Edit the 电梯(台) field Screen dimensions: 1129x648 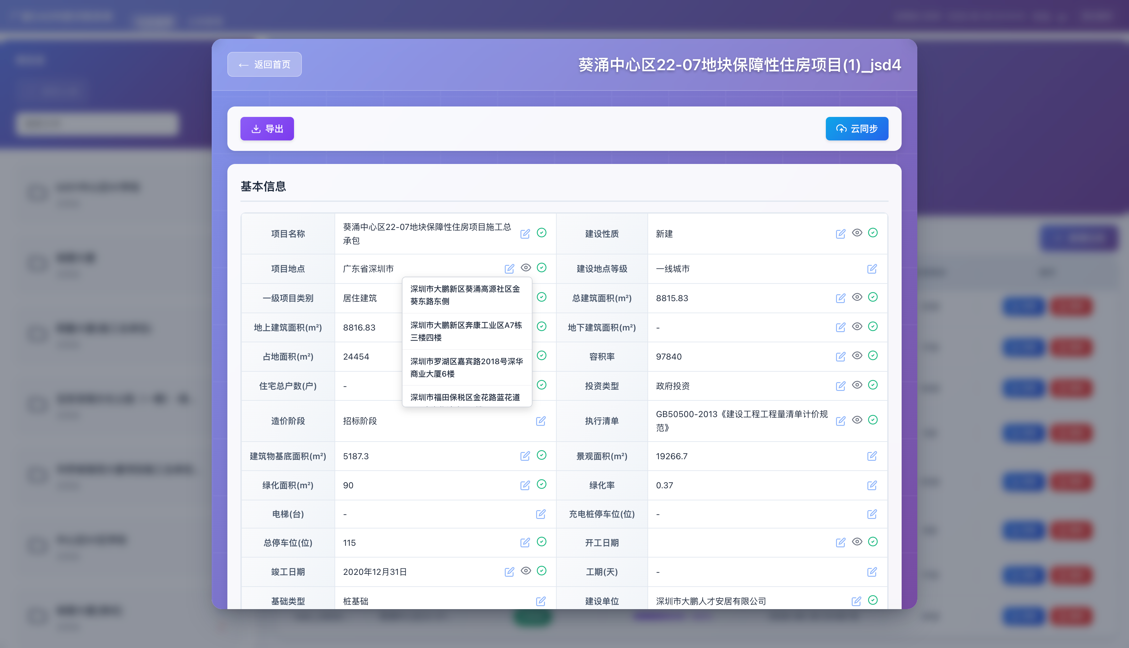coord(541,514)
